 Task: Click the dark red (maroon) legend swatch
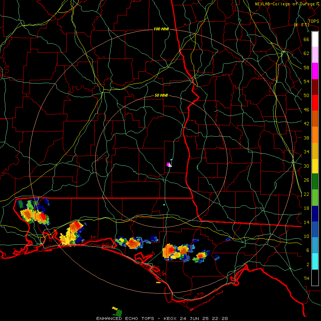315,87
